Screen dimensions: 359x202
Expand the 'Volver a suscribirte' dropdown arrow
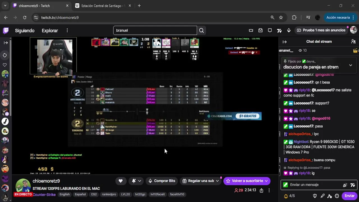266,181
